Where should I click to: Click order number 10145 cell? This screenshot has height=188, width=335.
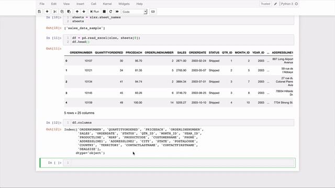tap(88, 93)
